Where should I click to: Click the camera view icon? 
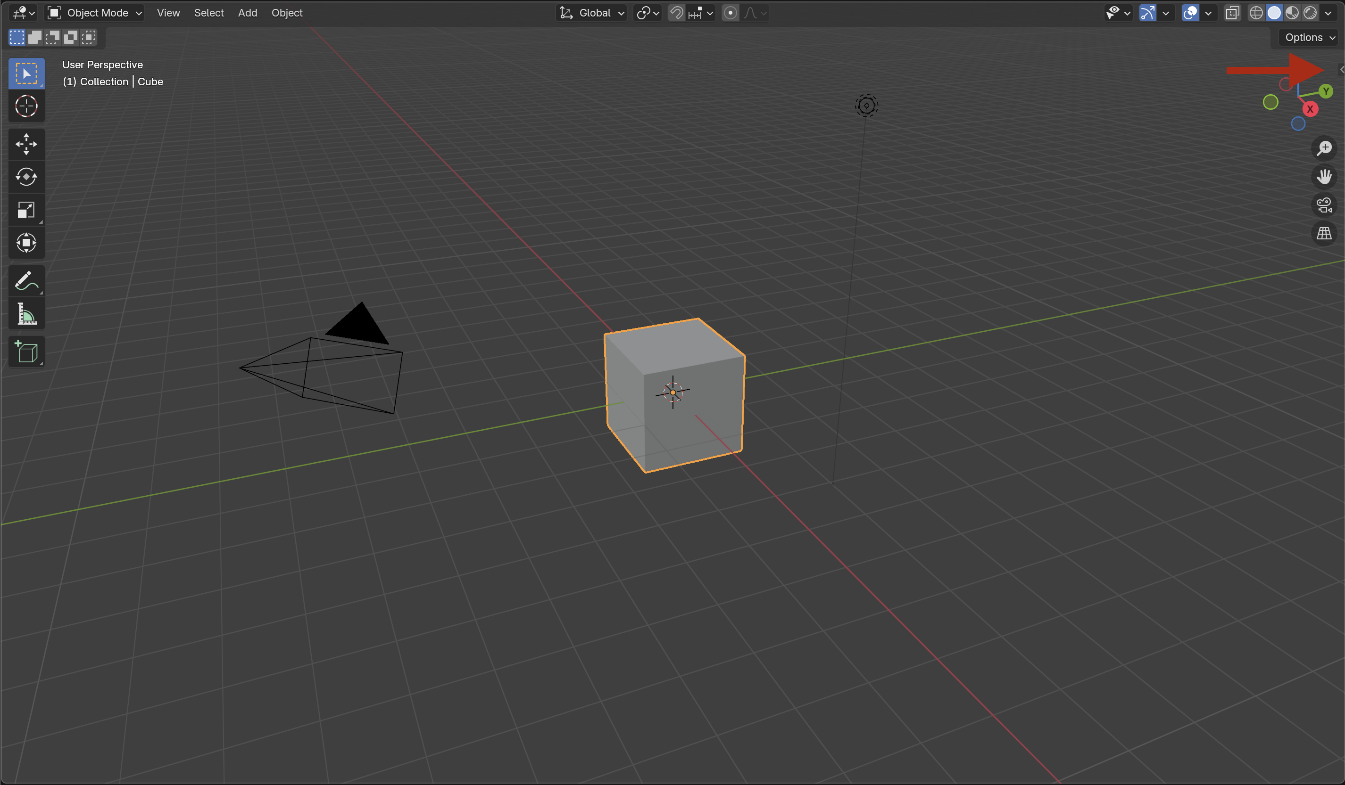click(1324, 205)
